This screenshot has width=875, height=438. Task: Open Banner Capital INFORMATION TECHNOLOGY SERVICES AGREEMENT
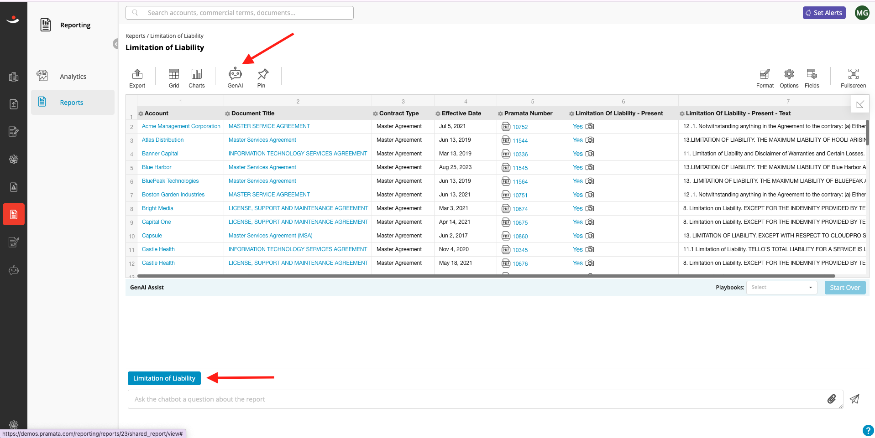point(298,154)
